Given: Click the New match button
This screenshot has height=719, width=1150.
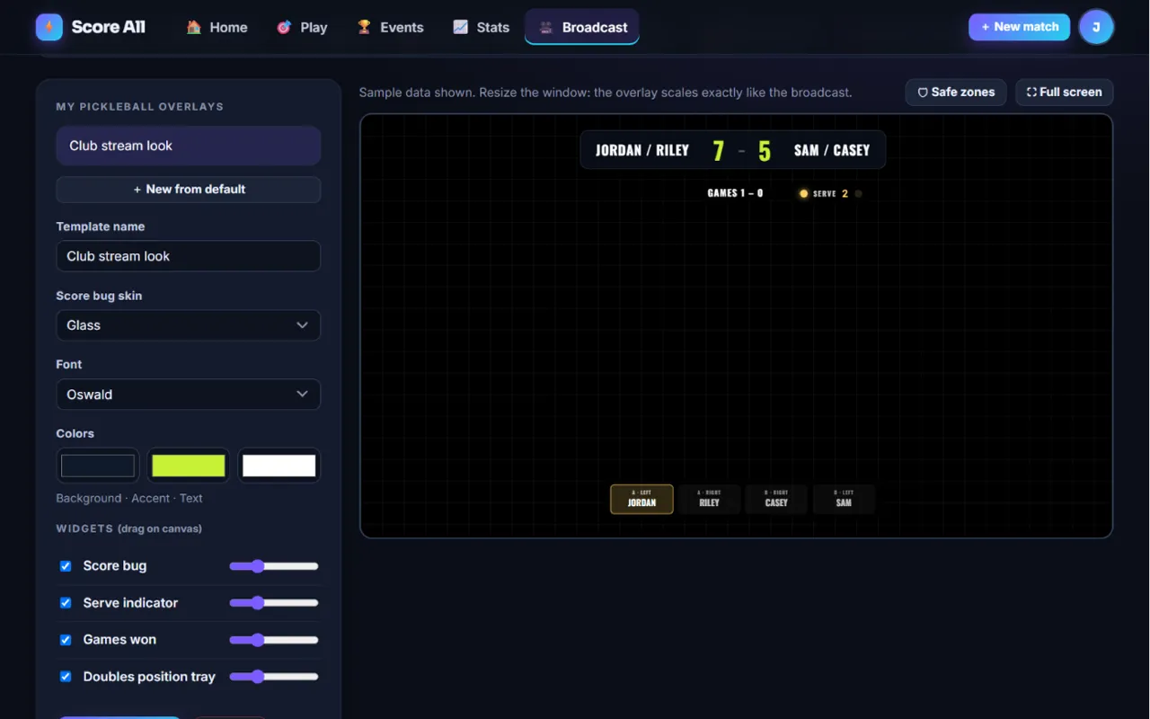Looking at the screenshot, I should pos(1019,27).
